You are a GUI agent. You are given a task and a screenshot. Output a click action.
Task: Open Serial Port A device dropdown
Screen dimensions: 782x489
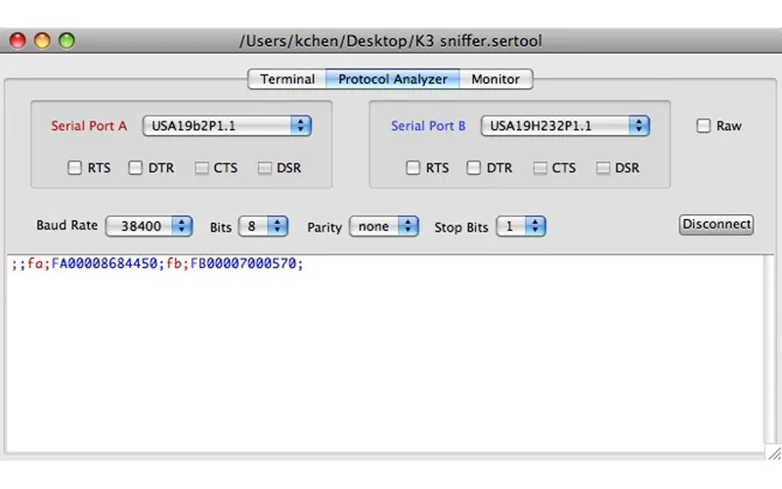[x=227, y=126]
